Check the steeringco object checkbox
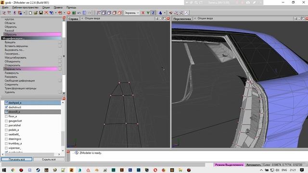The width and height of the screenshot is (308, 173). [6, 139]
